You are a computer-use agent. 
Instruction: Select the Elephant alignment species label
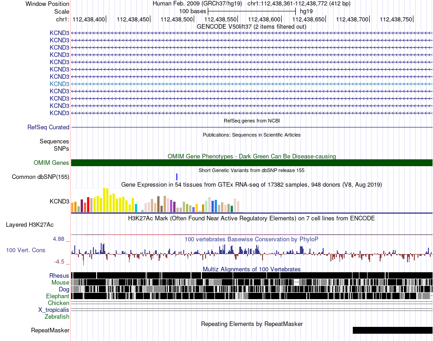(x=57, y=296)
